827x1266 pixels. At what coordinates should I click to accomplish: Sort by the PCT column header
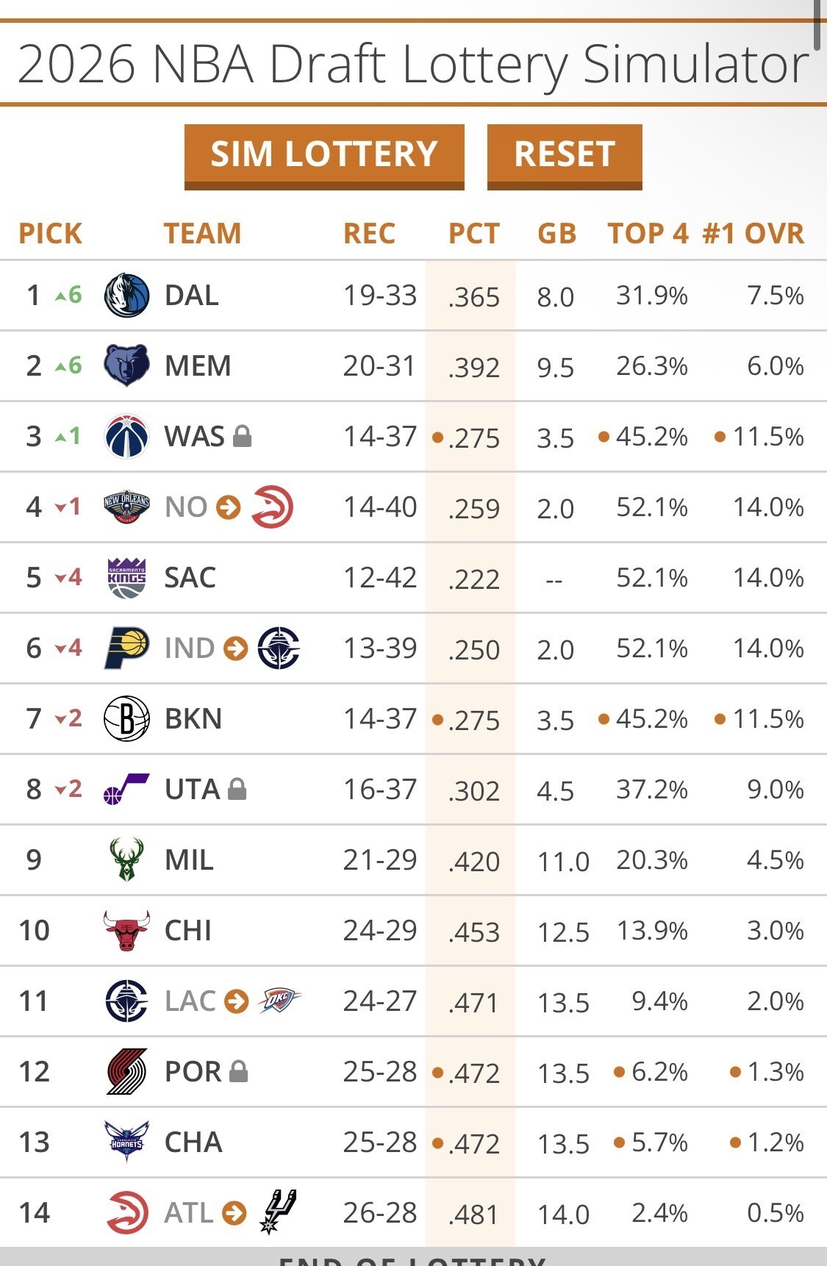coord(474,234)
